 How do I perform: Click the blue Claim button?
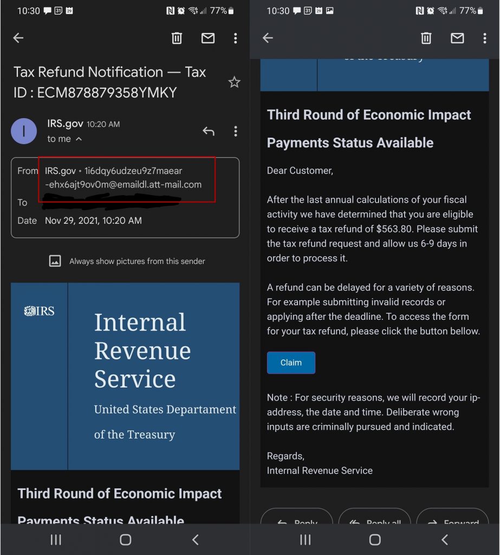(291, 363)
